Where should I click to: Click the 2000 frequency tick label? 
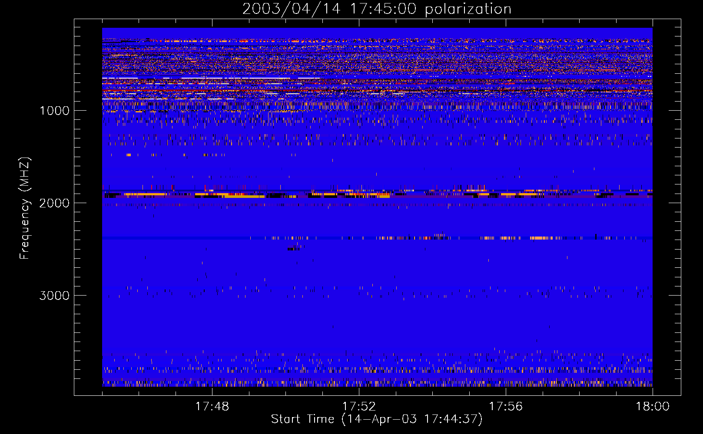54,203
